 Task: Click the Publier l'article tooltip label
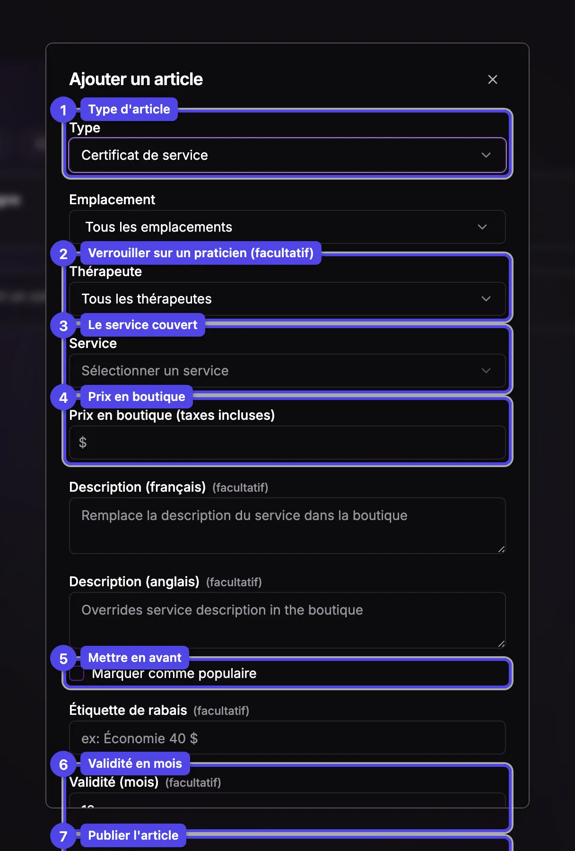[133, 835]
